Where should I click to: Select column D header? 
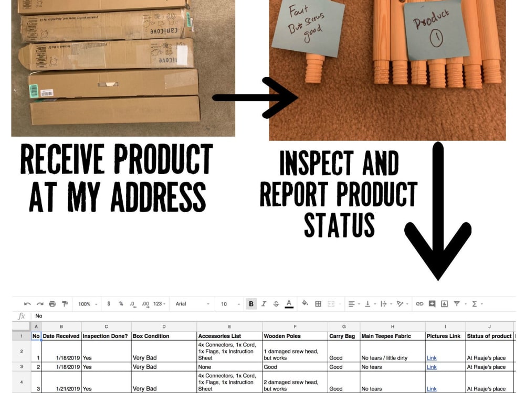click(164, 326)
